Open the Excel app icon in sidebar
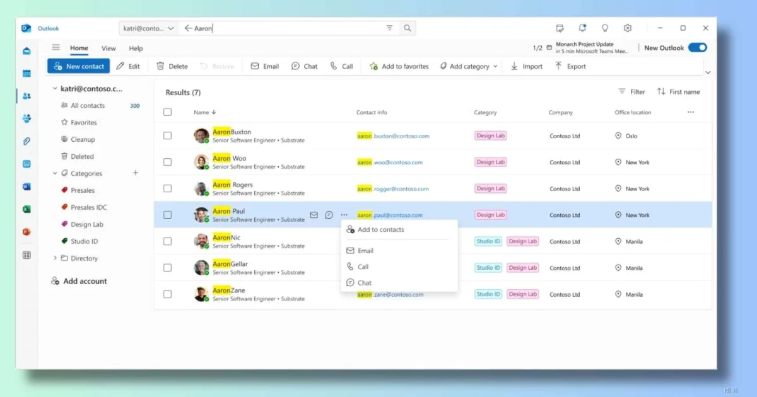Viewport: 757px width, 397px height. point(26,209)
